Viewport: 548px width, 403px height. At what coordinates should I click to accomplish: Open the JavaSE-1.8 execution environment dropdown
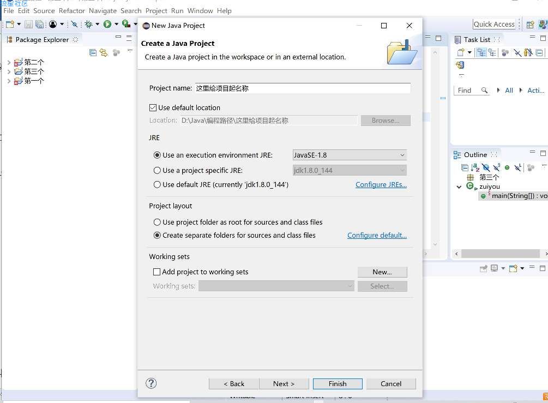[350, 155]
